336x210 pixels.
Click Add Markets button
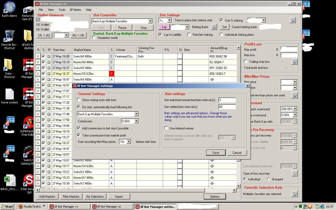pos(47,196)
